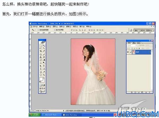159x118 pixels.
Task: Select the Brush tool
Action: point(44,54)
